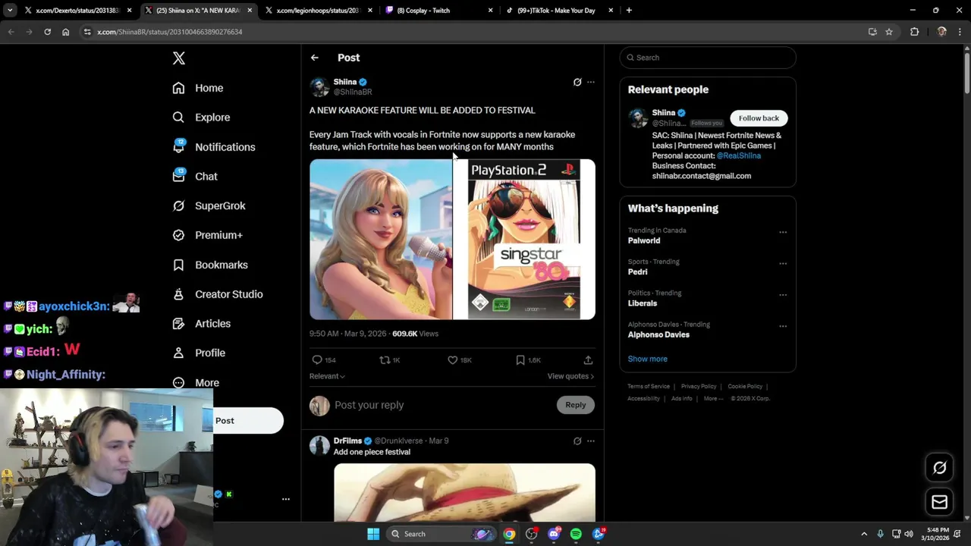Click Follow back for Shiina
Viewport: 971px width, 546px height.
point(759,118)
